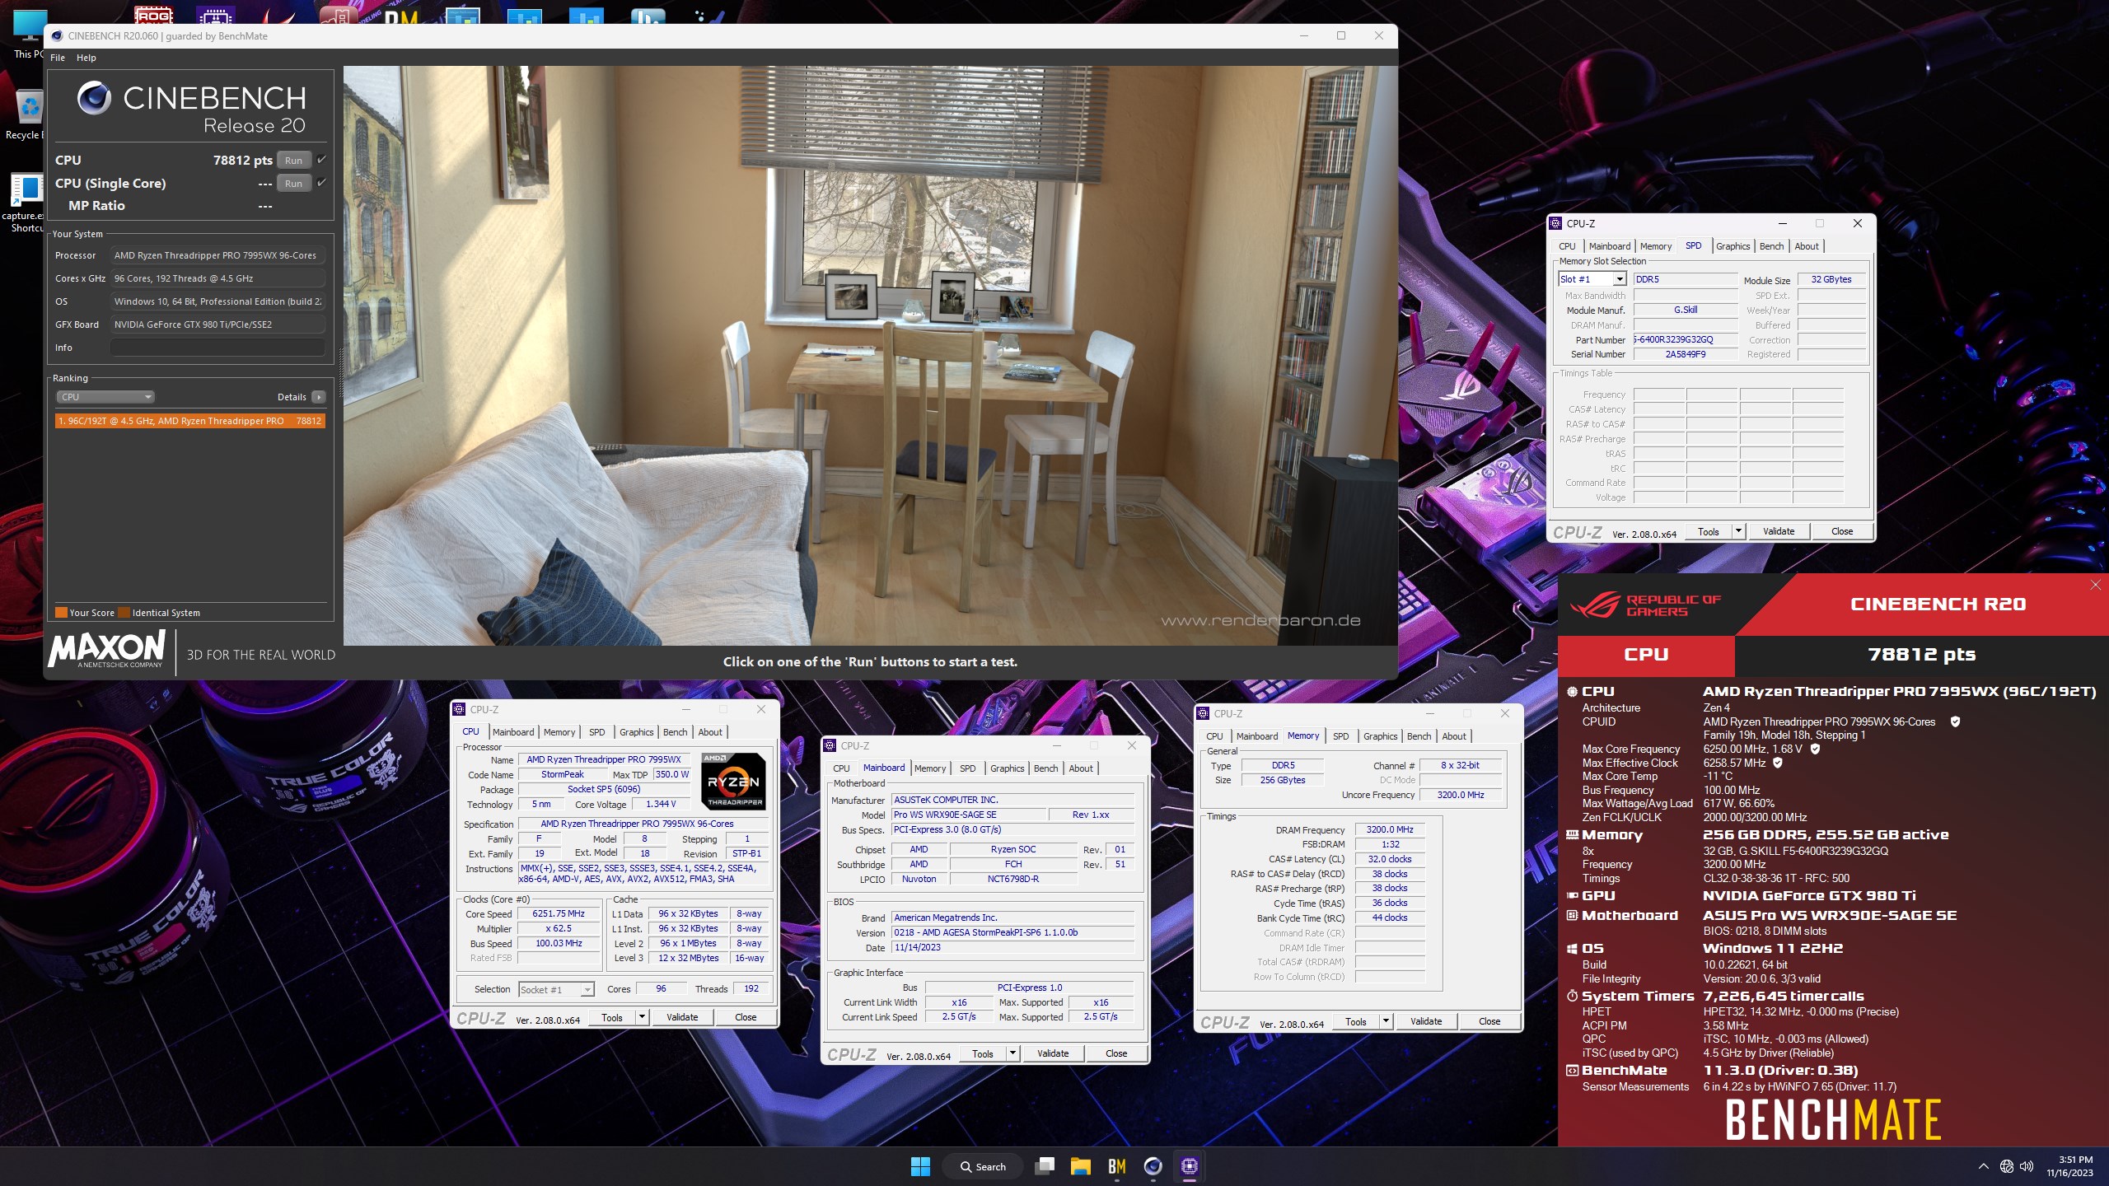Open the Help menu in Cinebench
The height and width of the screenshot is (1186, 2109).
click(x=87, y=58)
